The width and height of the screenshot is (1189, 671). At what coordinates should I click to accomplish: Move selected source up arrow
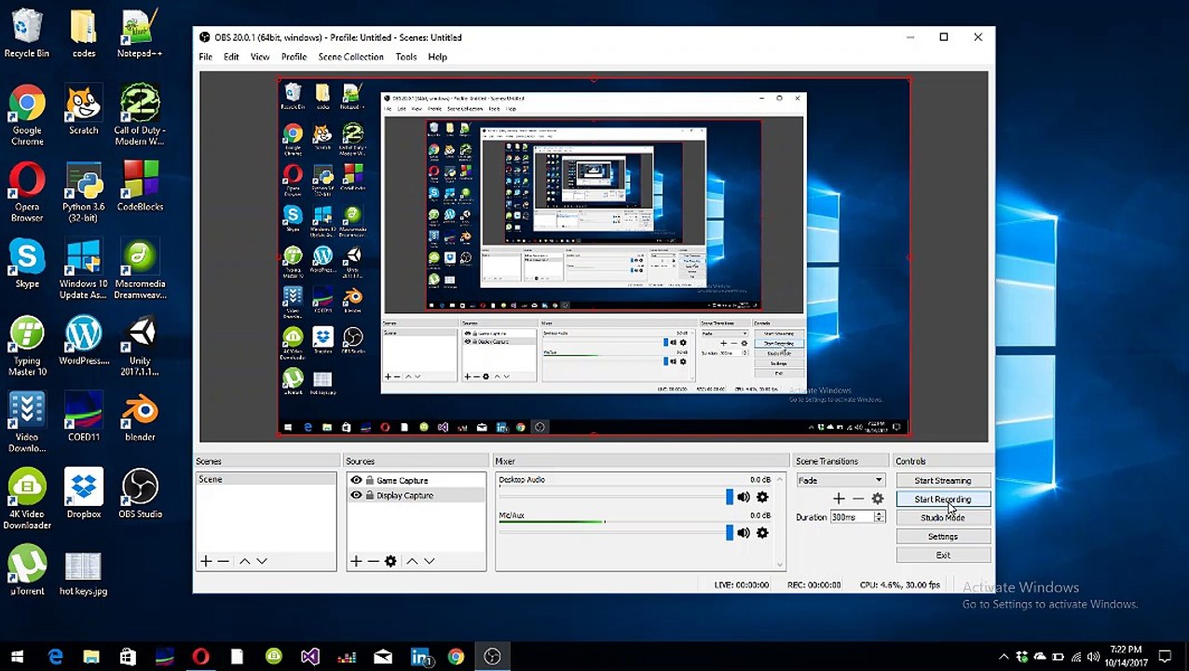(x=412, y=561)
